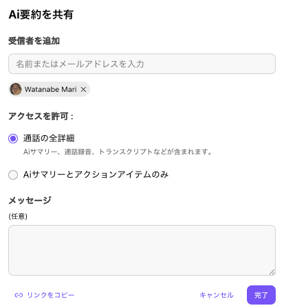Click the (任意) optional label
The height and width of the screenshot is (308, 284).
[18, 216]
